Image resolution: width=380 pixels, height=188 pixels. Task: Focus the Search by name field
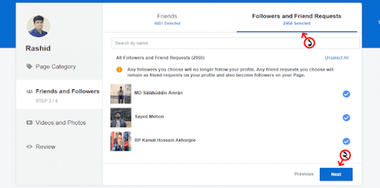point(235,43)
